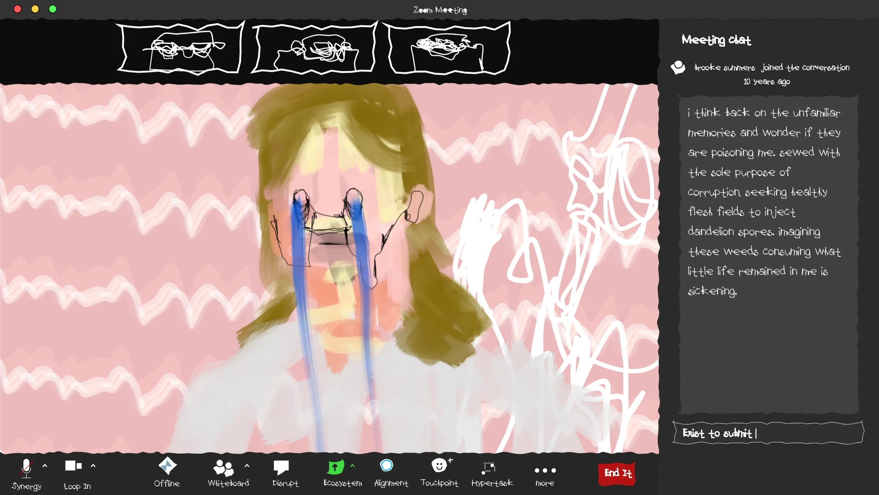The height and width of the screenshot is (495, 879).
Task: Click 'brooke summers joined the conversation' text
Action: [x=772, y=68]
